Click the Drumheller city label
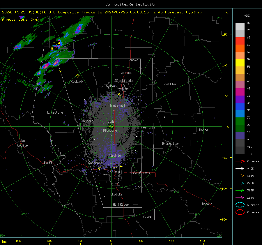Viewport: 262px width, 245px height. (x=171, y=144)
